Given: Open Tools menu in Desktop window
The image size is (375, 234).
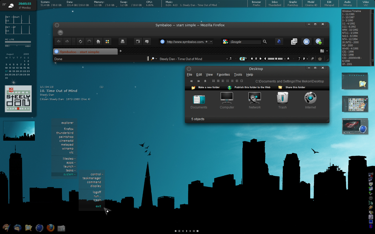Looking at the screenshot, I should click(238, 75).
